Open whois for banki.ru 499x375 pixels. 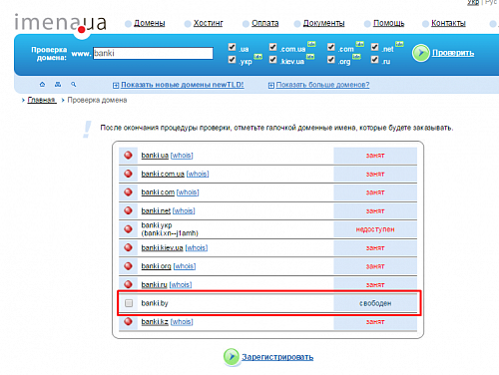[x=181, y=285]
